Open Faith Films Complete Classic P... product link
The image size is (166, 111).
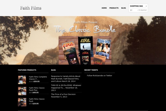coord(38,78)
